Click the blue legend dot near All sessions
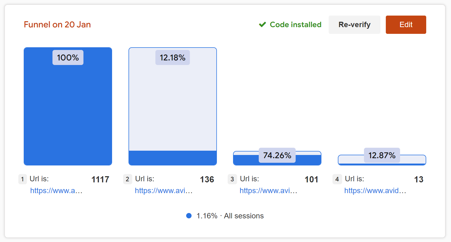451x242 pixels. [x=189, y=216]
